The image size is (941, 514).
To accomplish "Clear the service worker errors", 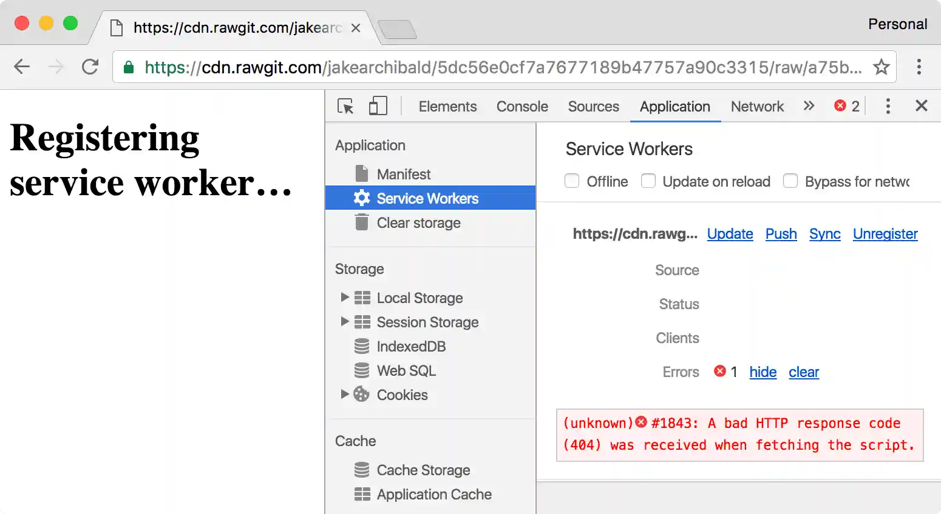I will 803,372.
